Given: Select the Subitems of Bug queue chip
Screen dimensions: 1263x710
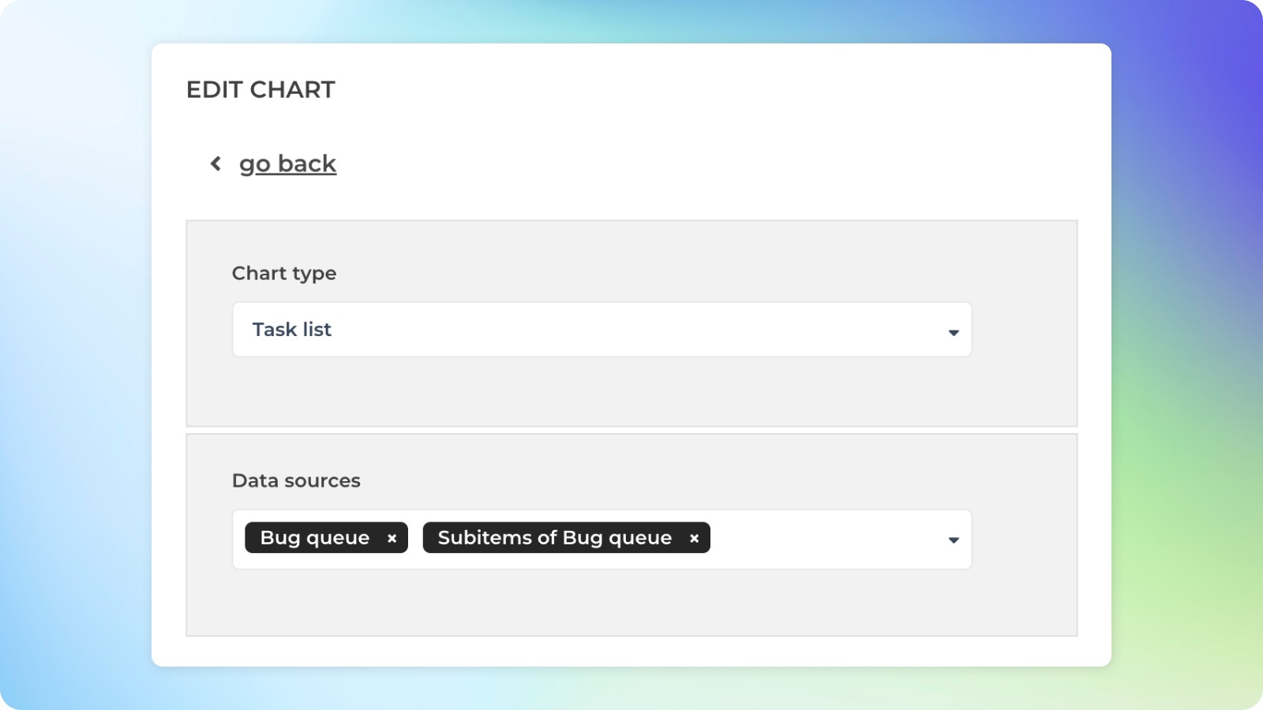Looking at the screenshot, I should [566, 538].
